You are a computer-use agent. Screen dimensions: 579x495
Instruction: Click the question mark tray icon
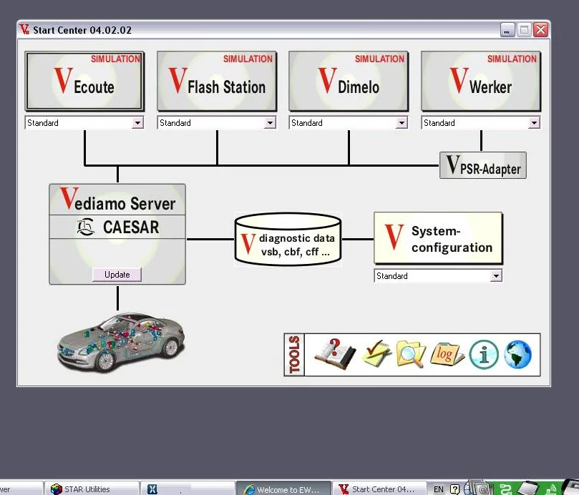455,489
